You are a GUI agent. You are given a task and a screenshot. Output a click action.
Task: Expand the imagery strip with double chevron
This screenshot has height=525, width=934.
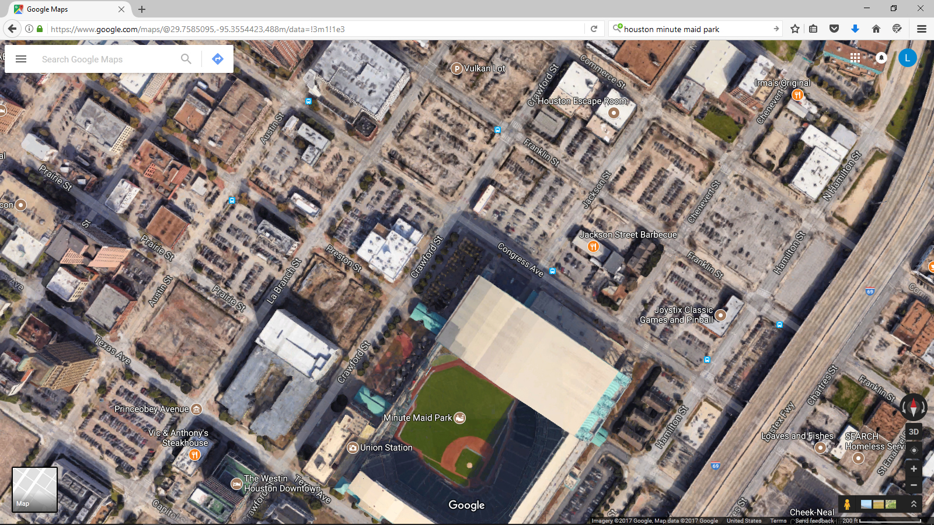[914, 504]
